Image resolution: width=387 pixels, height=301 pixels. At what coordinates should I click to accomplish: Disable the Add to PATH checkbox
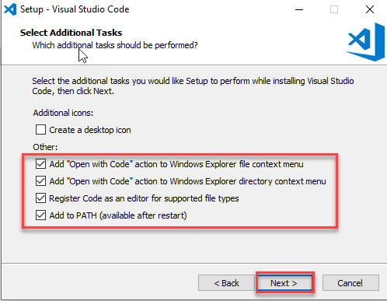40,215
